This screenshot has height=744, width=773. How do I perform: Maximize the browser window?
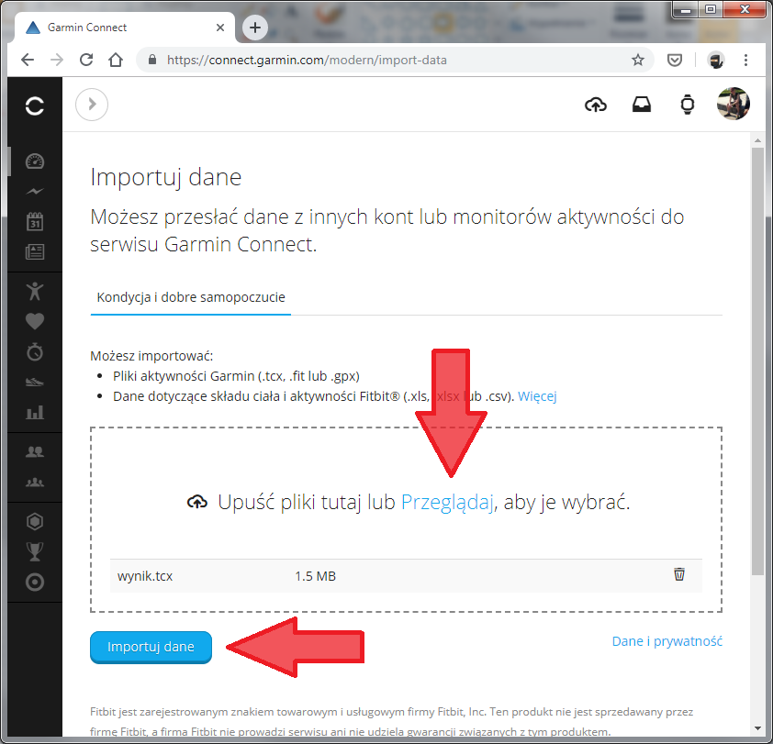(x=711, y=9)
